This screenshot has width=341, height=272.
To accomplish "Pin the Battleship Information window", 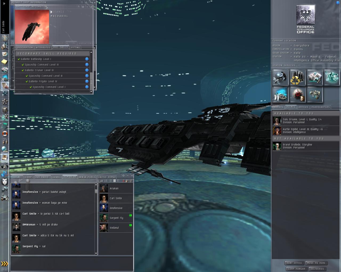I will coord(83,7).
